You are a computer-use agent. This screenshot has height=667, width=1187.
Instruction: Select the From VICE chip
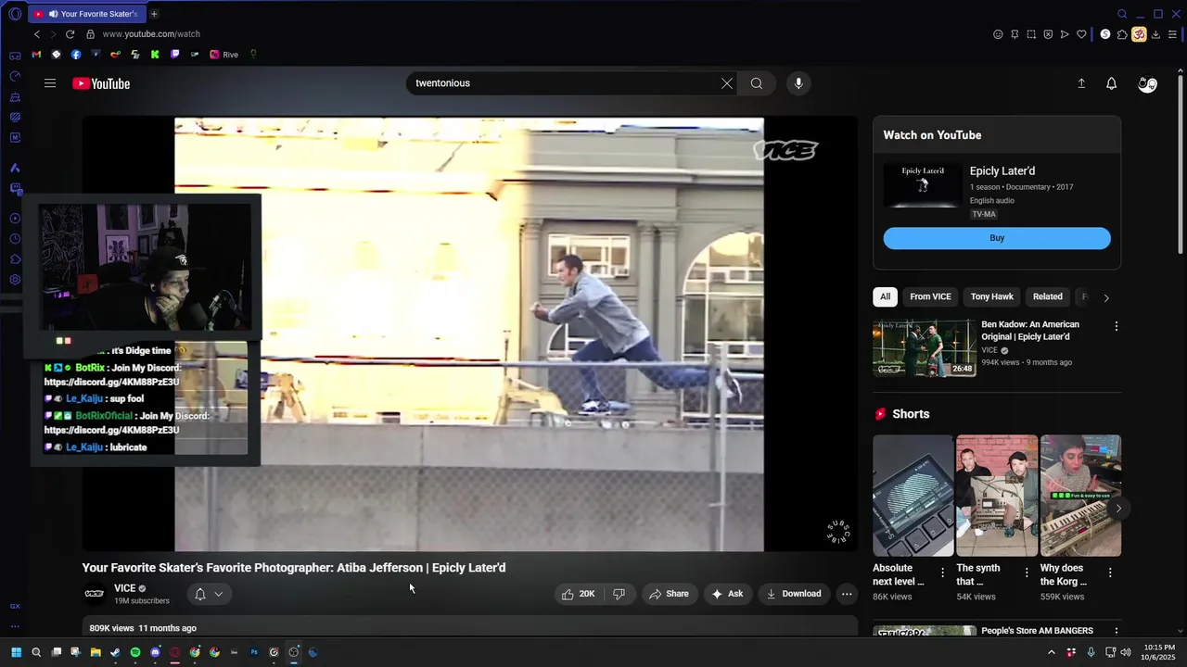pos(930,296)
